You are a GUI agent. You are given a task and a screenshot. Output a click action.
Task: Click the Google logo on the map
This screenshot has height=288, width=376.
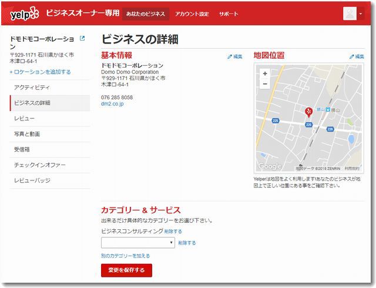pyautogui.click(x=270, y=166)
